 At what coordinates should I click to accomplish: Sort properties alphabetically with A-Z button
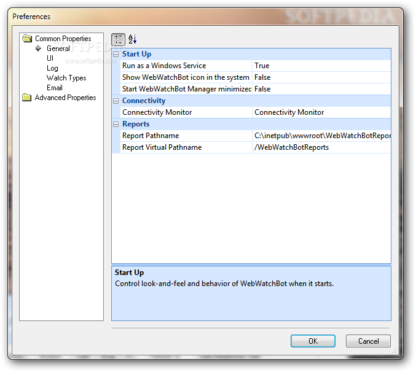click(132, 39)
